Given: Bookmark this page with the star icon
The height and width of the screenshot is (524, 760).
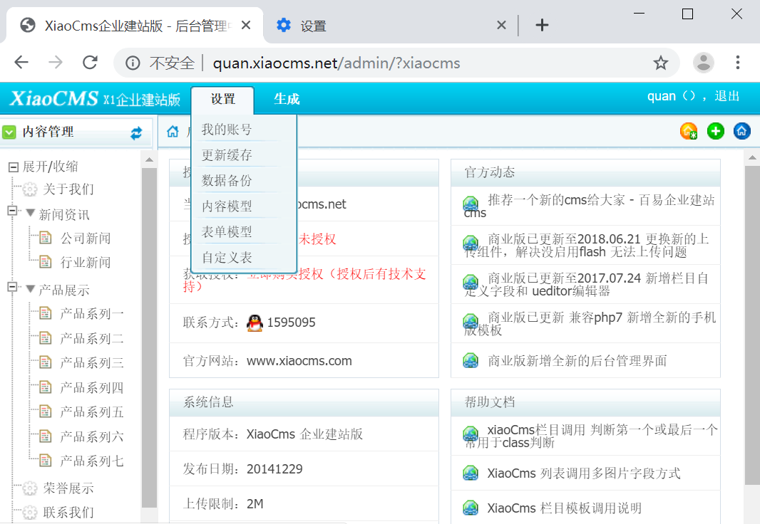Looking at the screenshot, I should (x=661, y=63).
